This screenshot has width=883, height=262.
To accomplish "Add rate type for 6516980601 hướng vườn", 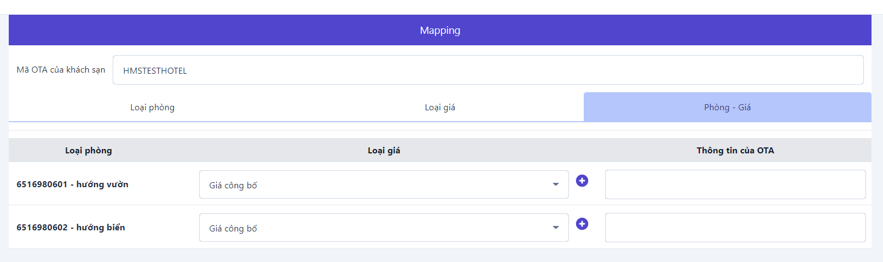I will coord(582,181).
